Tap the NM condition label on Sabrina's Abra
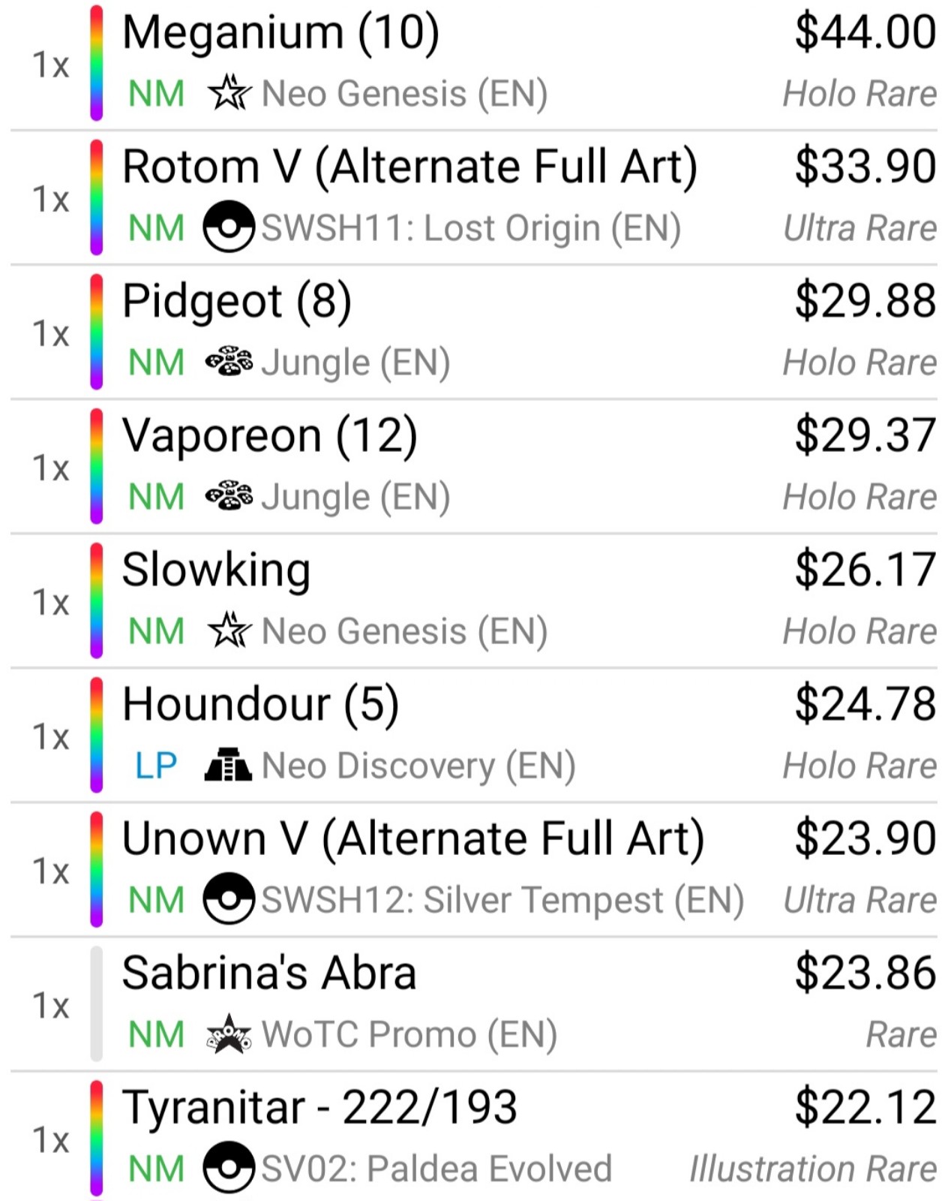 (x=156, y=1034)
